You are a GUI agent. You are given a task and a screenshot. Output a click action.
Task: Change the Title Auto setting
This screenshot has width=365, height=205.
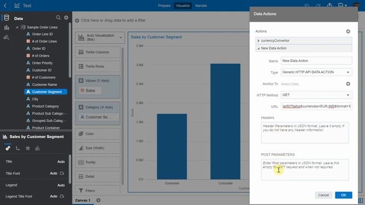coord(61,162)
